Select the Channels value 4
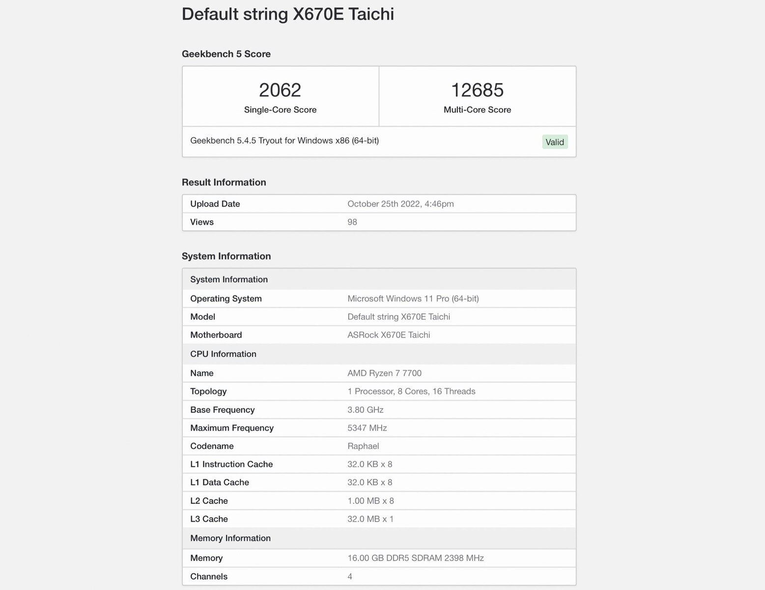Viewport: 765px width, 590px height. pos(350,577)
